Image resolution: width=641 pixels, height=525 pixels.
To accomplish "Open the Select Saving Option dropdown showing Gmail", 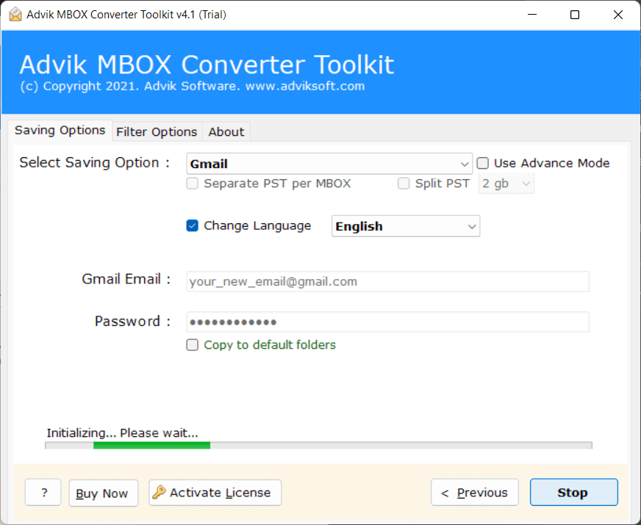I will click(x=329, y=164).
